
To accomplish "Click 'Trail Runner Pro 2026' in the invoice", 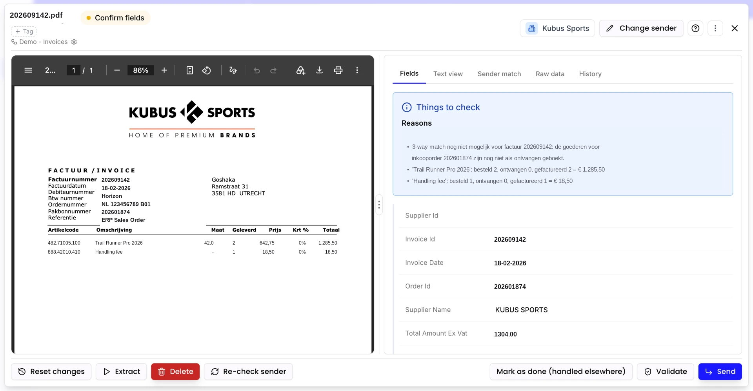I will [x=119, y=243].
